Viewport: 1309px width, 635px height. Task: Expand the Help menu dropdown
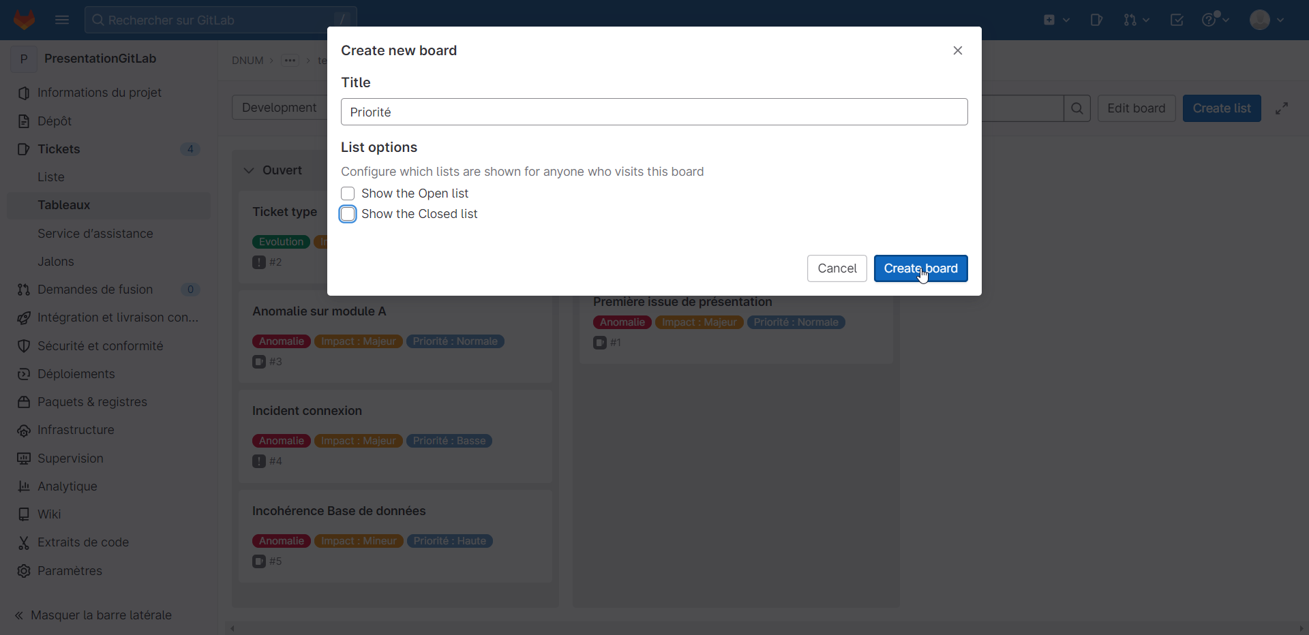(x=1215, y=20)
